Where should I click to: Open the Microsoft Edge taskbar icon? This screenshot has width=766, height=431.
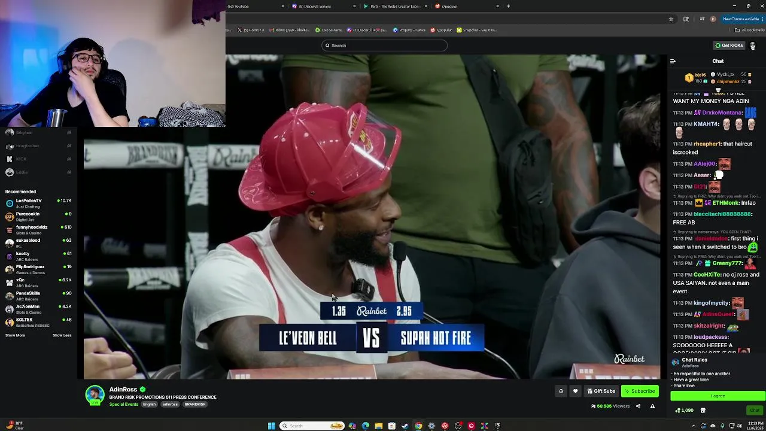tap(365, 426)
